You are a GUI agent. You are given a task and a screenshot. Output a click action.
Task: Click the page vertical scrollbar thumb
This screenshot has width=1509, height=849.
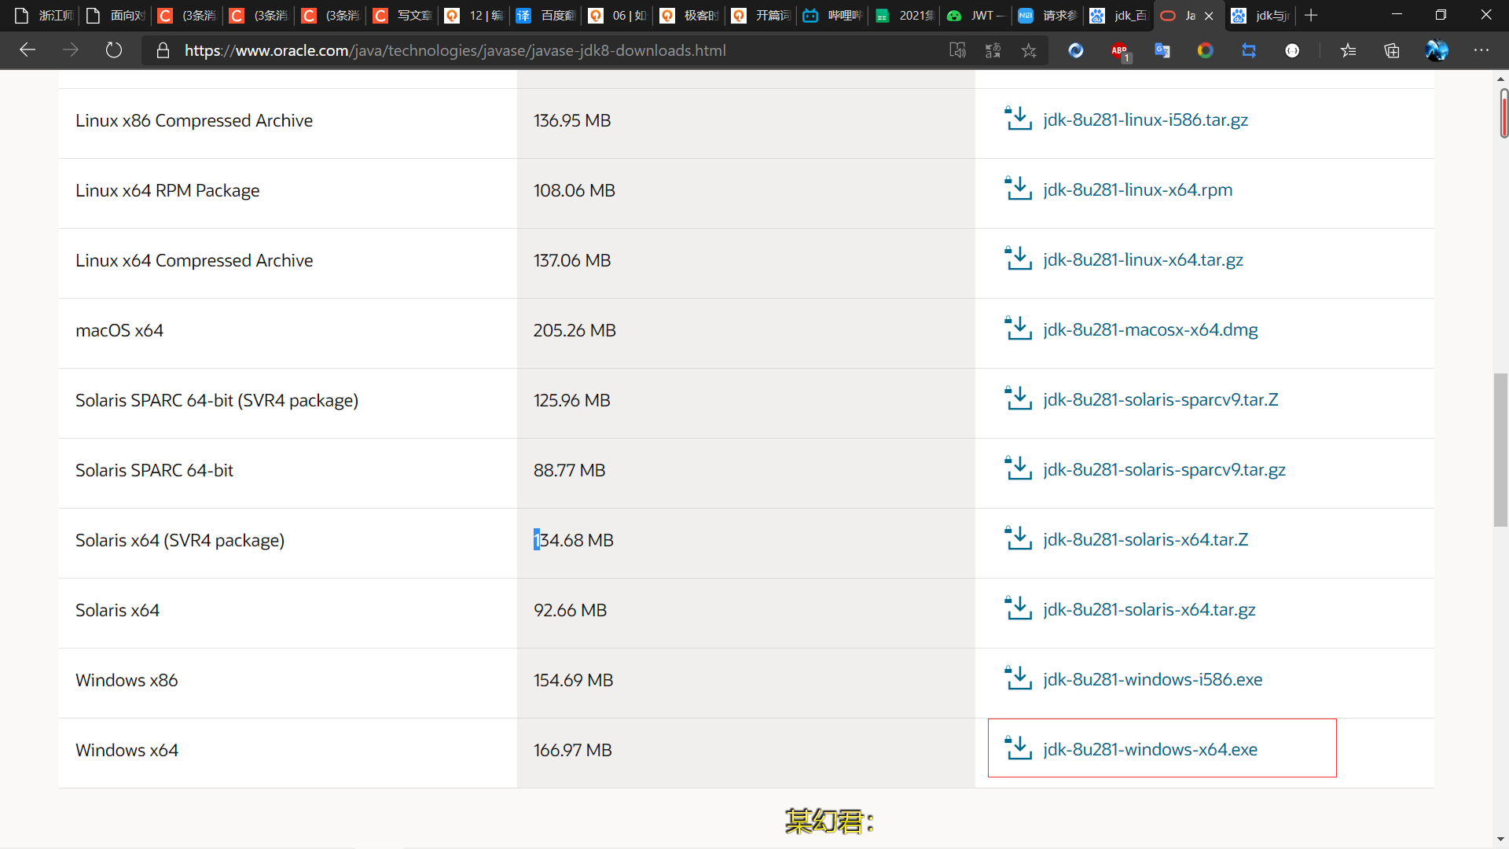point(1500,450)
